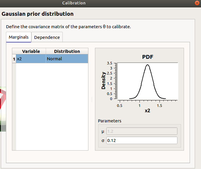Click the Distribution column header
The width and height of the screenshot is (201, 169).
[67, 51]
